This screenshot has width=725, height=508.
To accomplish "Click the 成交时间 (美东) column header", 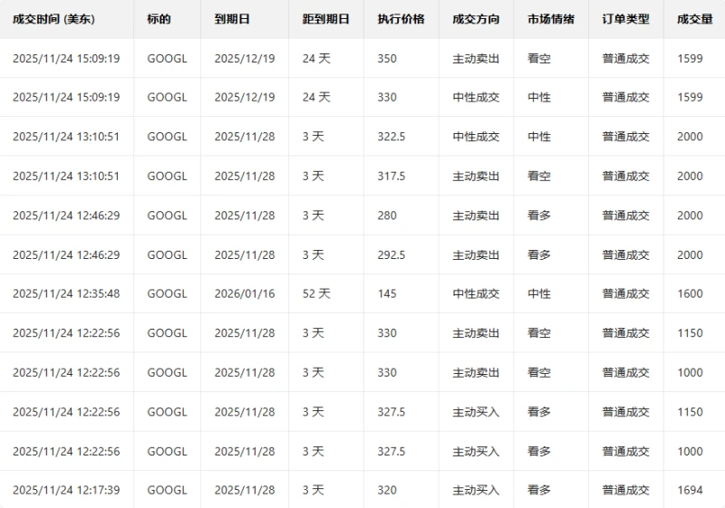I will (x=53, y=19).
